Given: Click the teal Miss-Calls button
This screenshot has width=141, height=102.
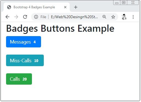Looking at the screenshot, I should click(x=25, y=60).
